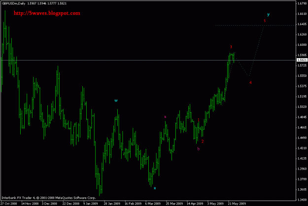
Task: Click the 27 Oct 2008 date label
Action: point(9,204)
